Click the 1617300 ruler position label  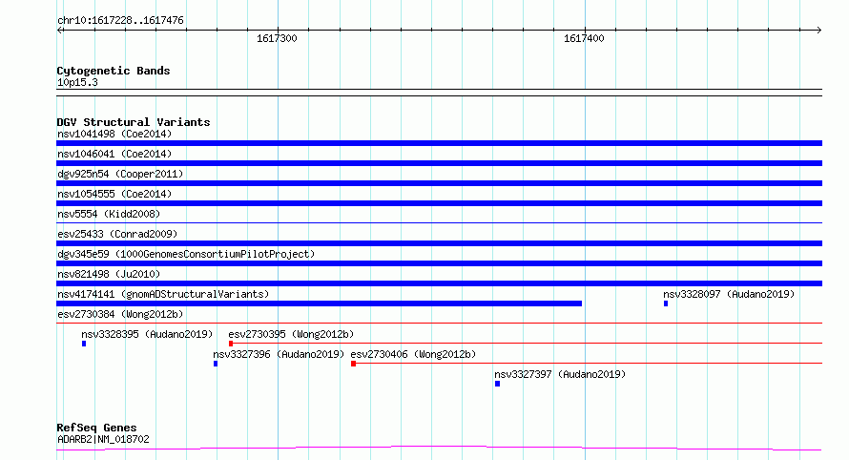pos(277,38)
